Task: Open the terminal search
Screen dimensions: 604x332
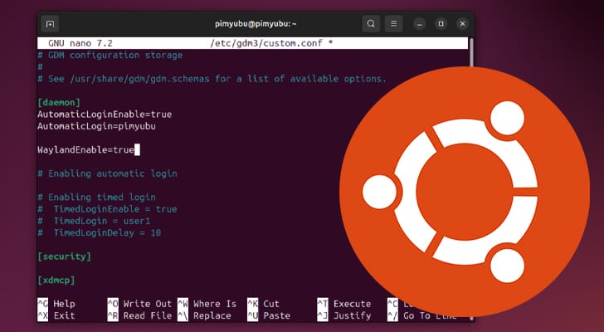Action: click(371, 24)
